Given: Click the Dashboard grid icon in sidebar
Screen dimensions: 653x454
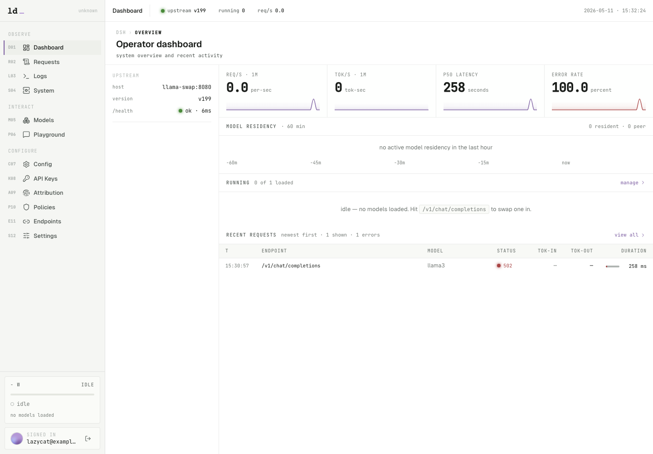Looking at the screenshot, I should click(26, 48).
